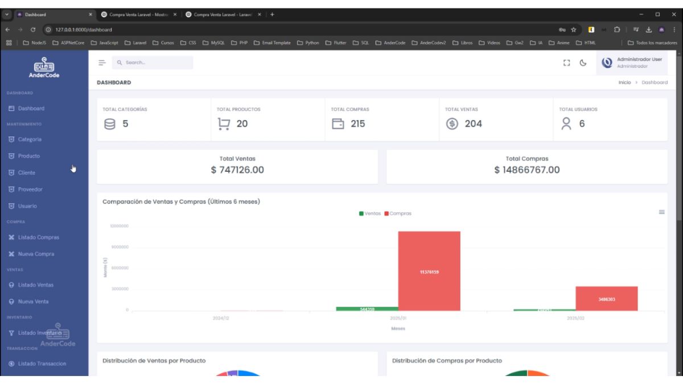The image size is (683, 384).
Task: Toggle Compras series in chart legend
Action: tap(398, 213)
